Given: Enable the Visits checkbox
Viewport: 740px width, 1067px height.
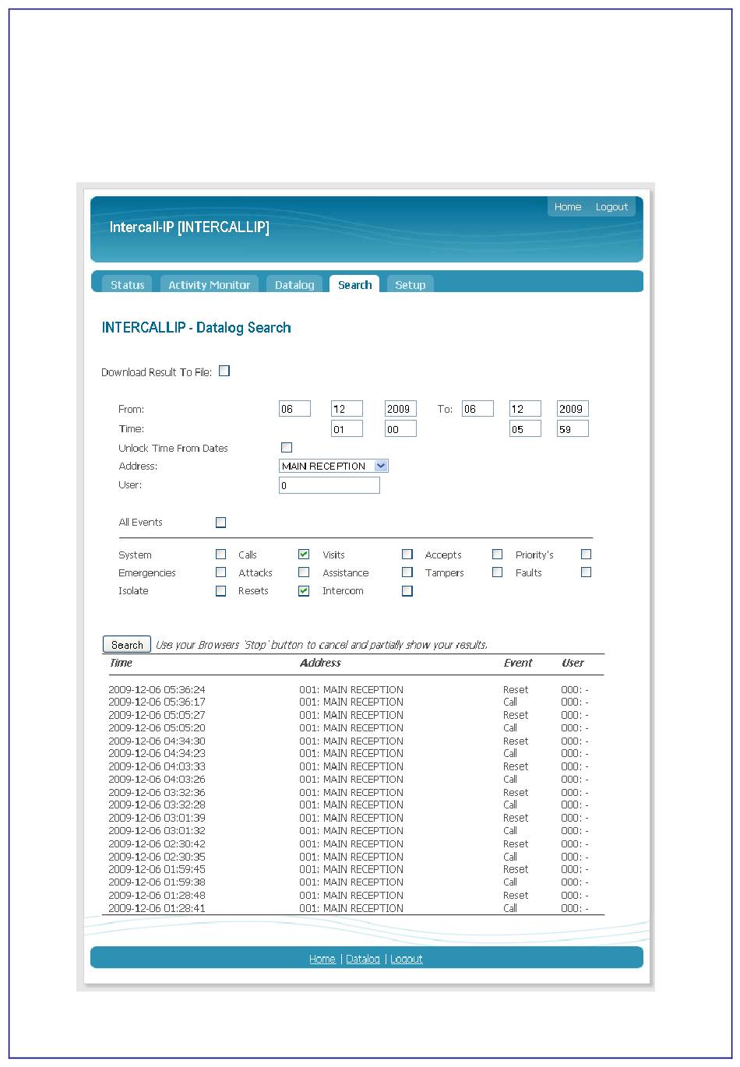Looking at the screenshot, I should tap(407, 555).
